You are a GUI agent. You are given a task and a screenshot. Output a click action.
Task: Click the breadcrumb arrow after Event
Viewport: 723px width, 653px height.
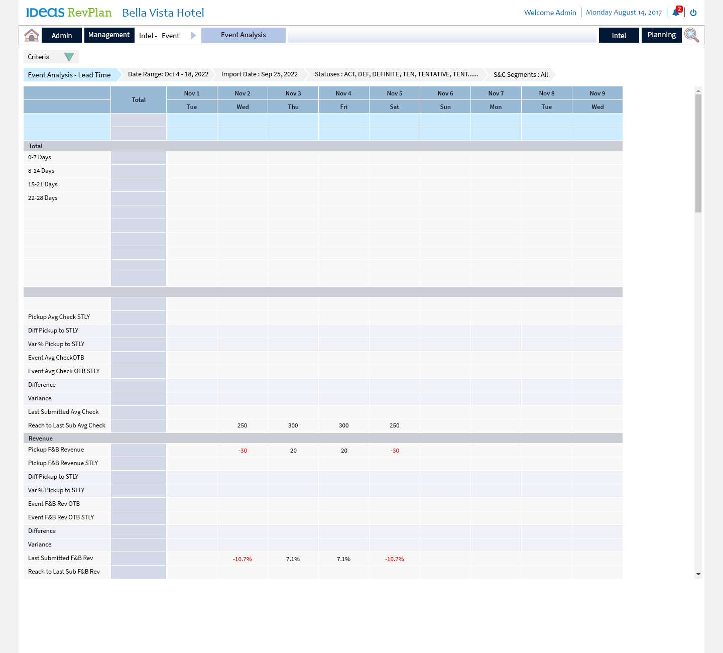pos(193,36)
